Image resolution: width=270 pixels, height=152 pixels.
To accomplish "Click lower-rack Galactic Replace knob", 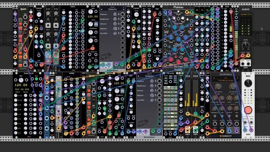I will click(x=152, y=81).
